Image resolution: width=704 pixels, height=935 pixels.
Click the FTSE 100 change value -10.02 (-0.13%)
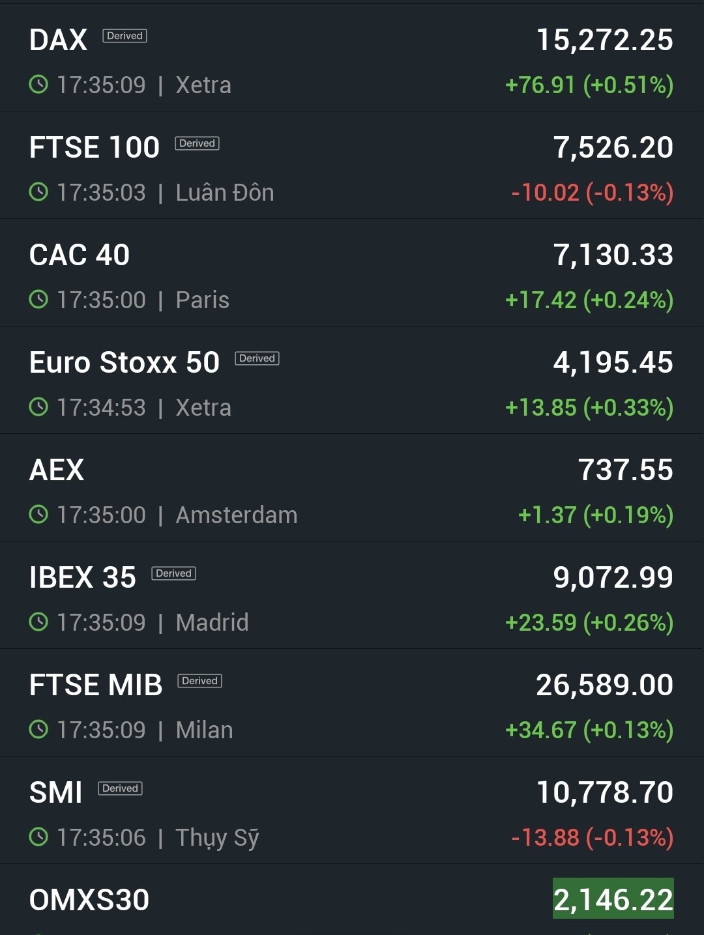(x=592, y=192)
